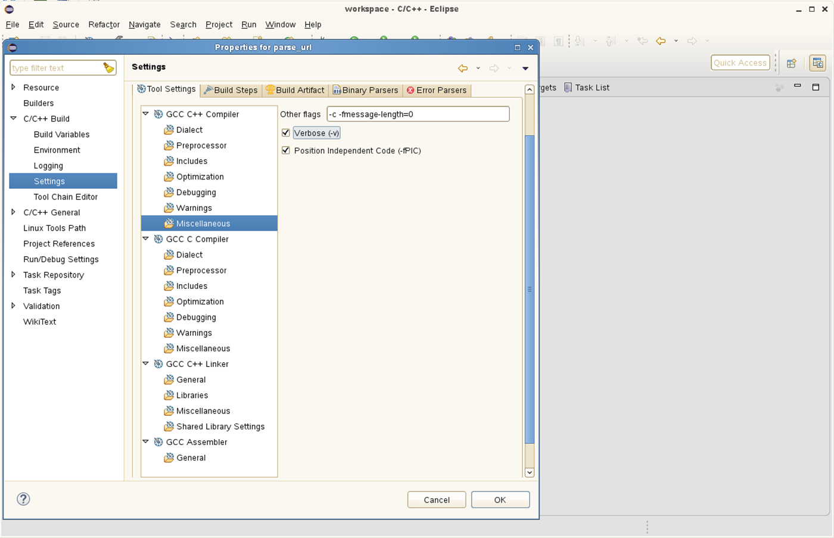The height and width of the screenshot is (538, 834).
Task: Open Help for the Properties dialog
Action: [23, 499]
